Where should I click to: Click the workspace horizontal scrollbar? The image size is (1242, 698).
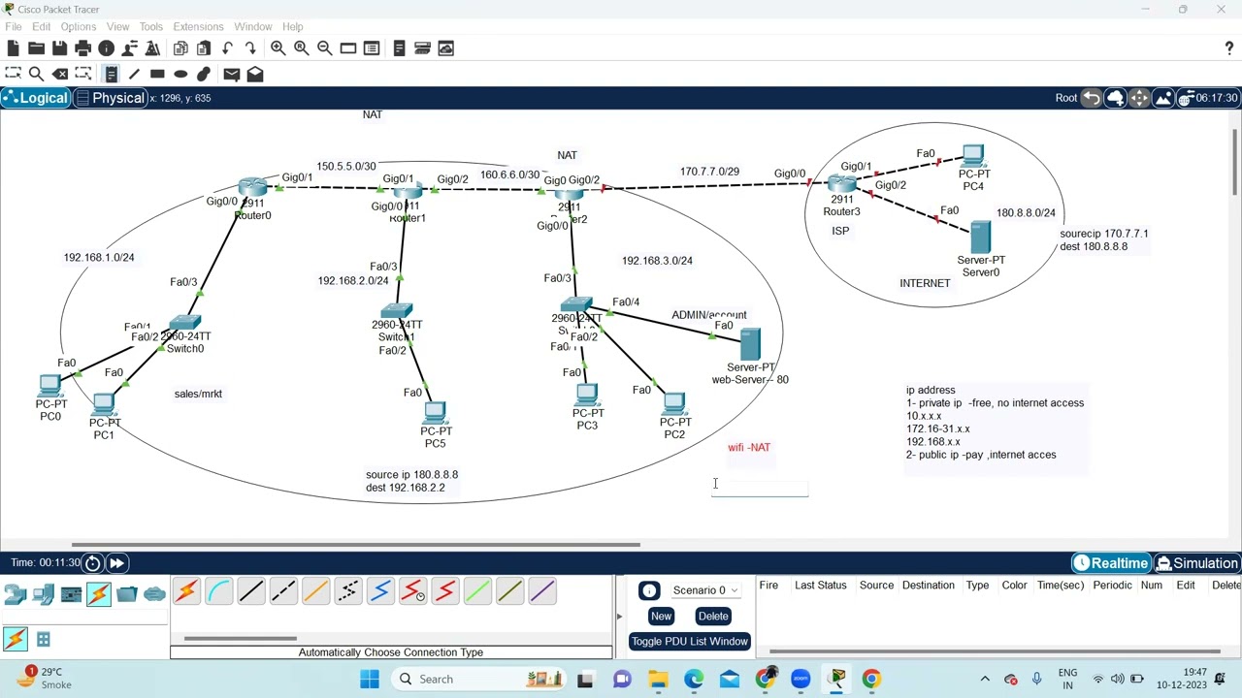coord(355,545)
